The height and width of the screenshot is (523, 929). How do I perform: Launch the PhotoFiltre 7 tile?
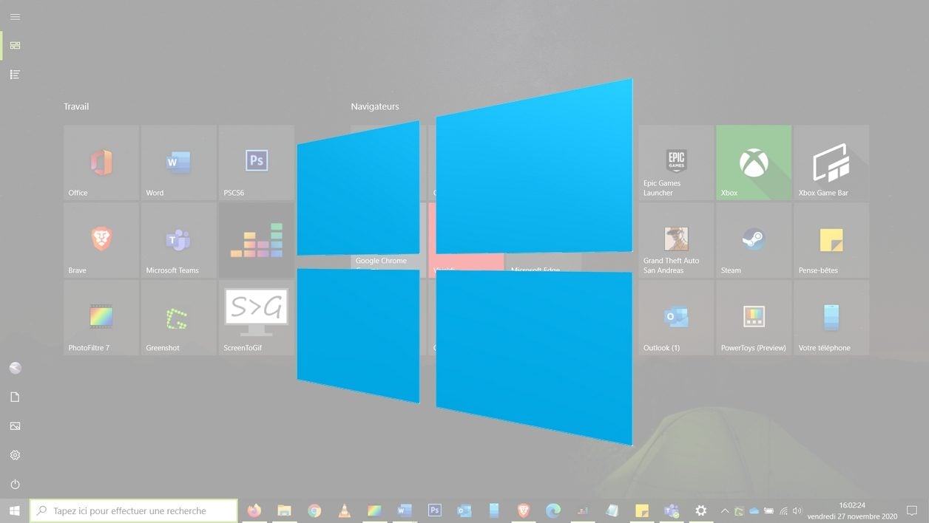[x=101, y=318]
